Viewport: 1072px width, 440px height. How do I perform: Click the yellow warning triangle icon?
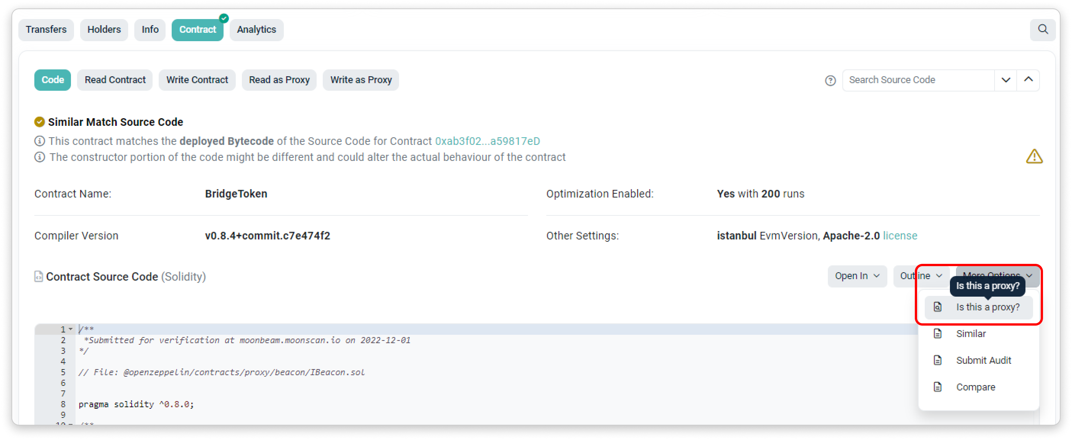(1034, 156)
